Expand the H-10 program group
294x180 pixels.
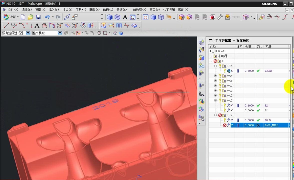coord(216,86)
